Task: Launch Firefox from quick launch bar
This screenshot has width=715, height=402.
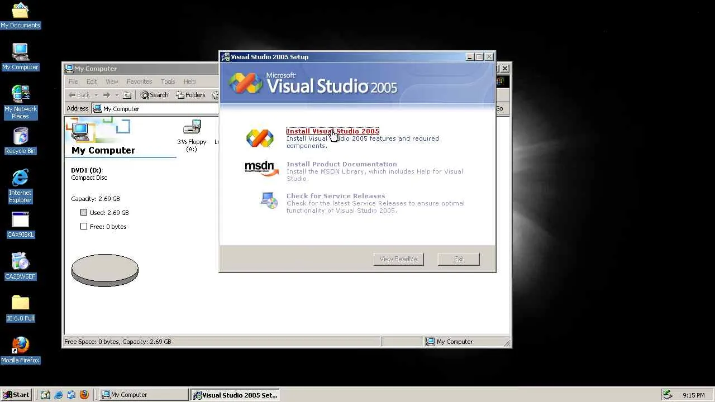Action: (x=84, y=395)
